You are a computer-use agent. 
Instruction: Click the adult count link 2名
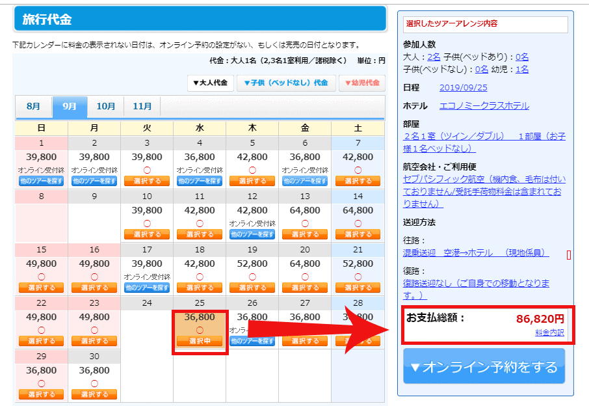(434, 57)
